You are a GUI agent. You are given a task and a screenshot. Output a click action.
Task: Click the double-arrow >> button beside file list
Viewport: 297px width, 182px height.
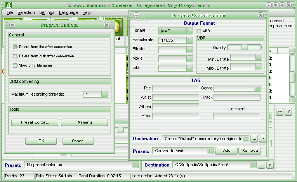pyautogui.click(x=280, y=112)
